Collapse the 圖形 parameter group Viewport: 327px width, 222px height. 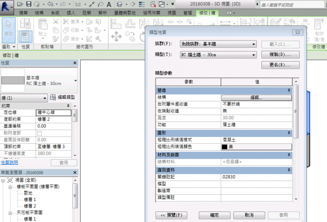pyautogui.click(x=289, y=133)
